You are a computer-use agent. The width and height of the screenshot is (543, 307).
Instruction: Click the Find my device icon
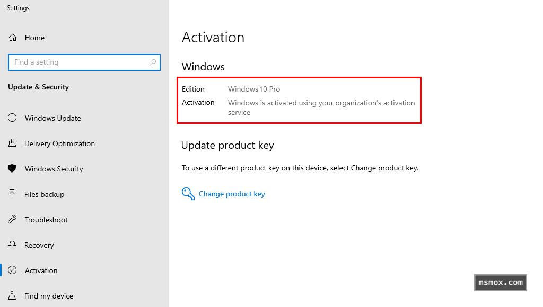point(12,296)
